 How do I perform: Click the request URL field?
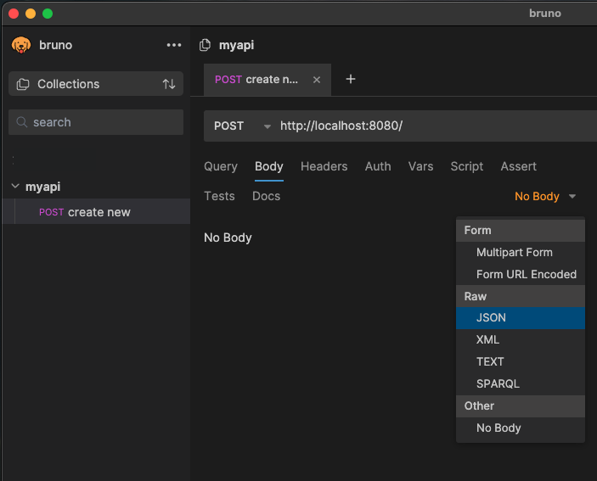436,126
